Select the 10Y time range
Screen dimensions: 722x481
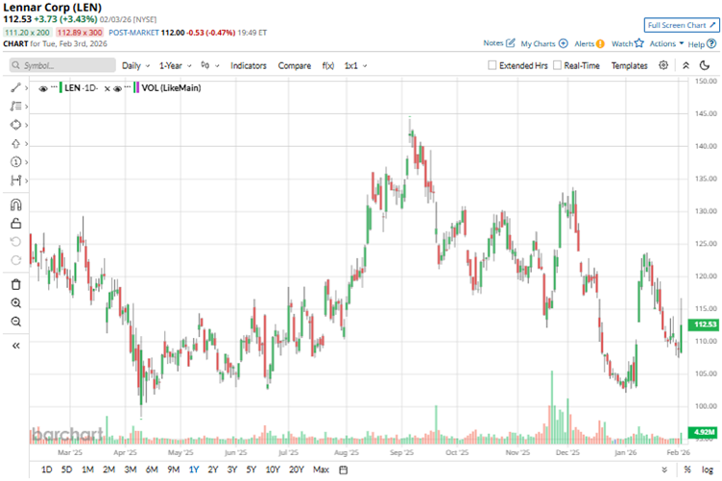tap(273, 469)
